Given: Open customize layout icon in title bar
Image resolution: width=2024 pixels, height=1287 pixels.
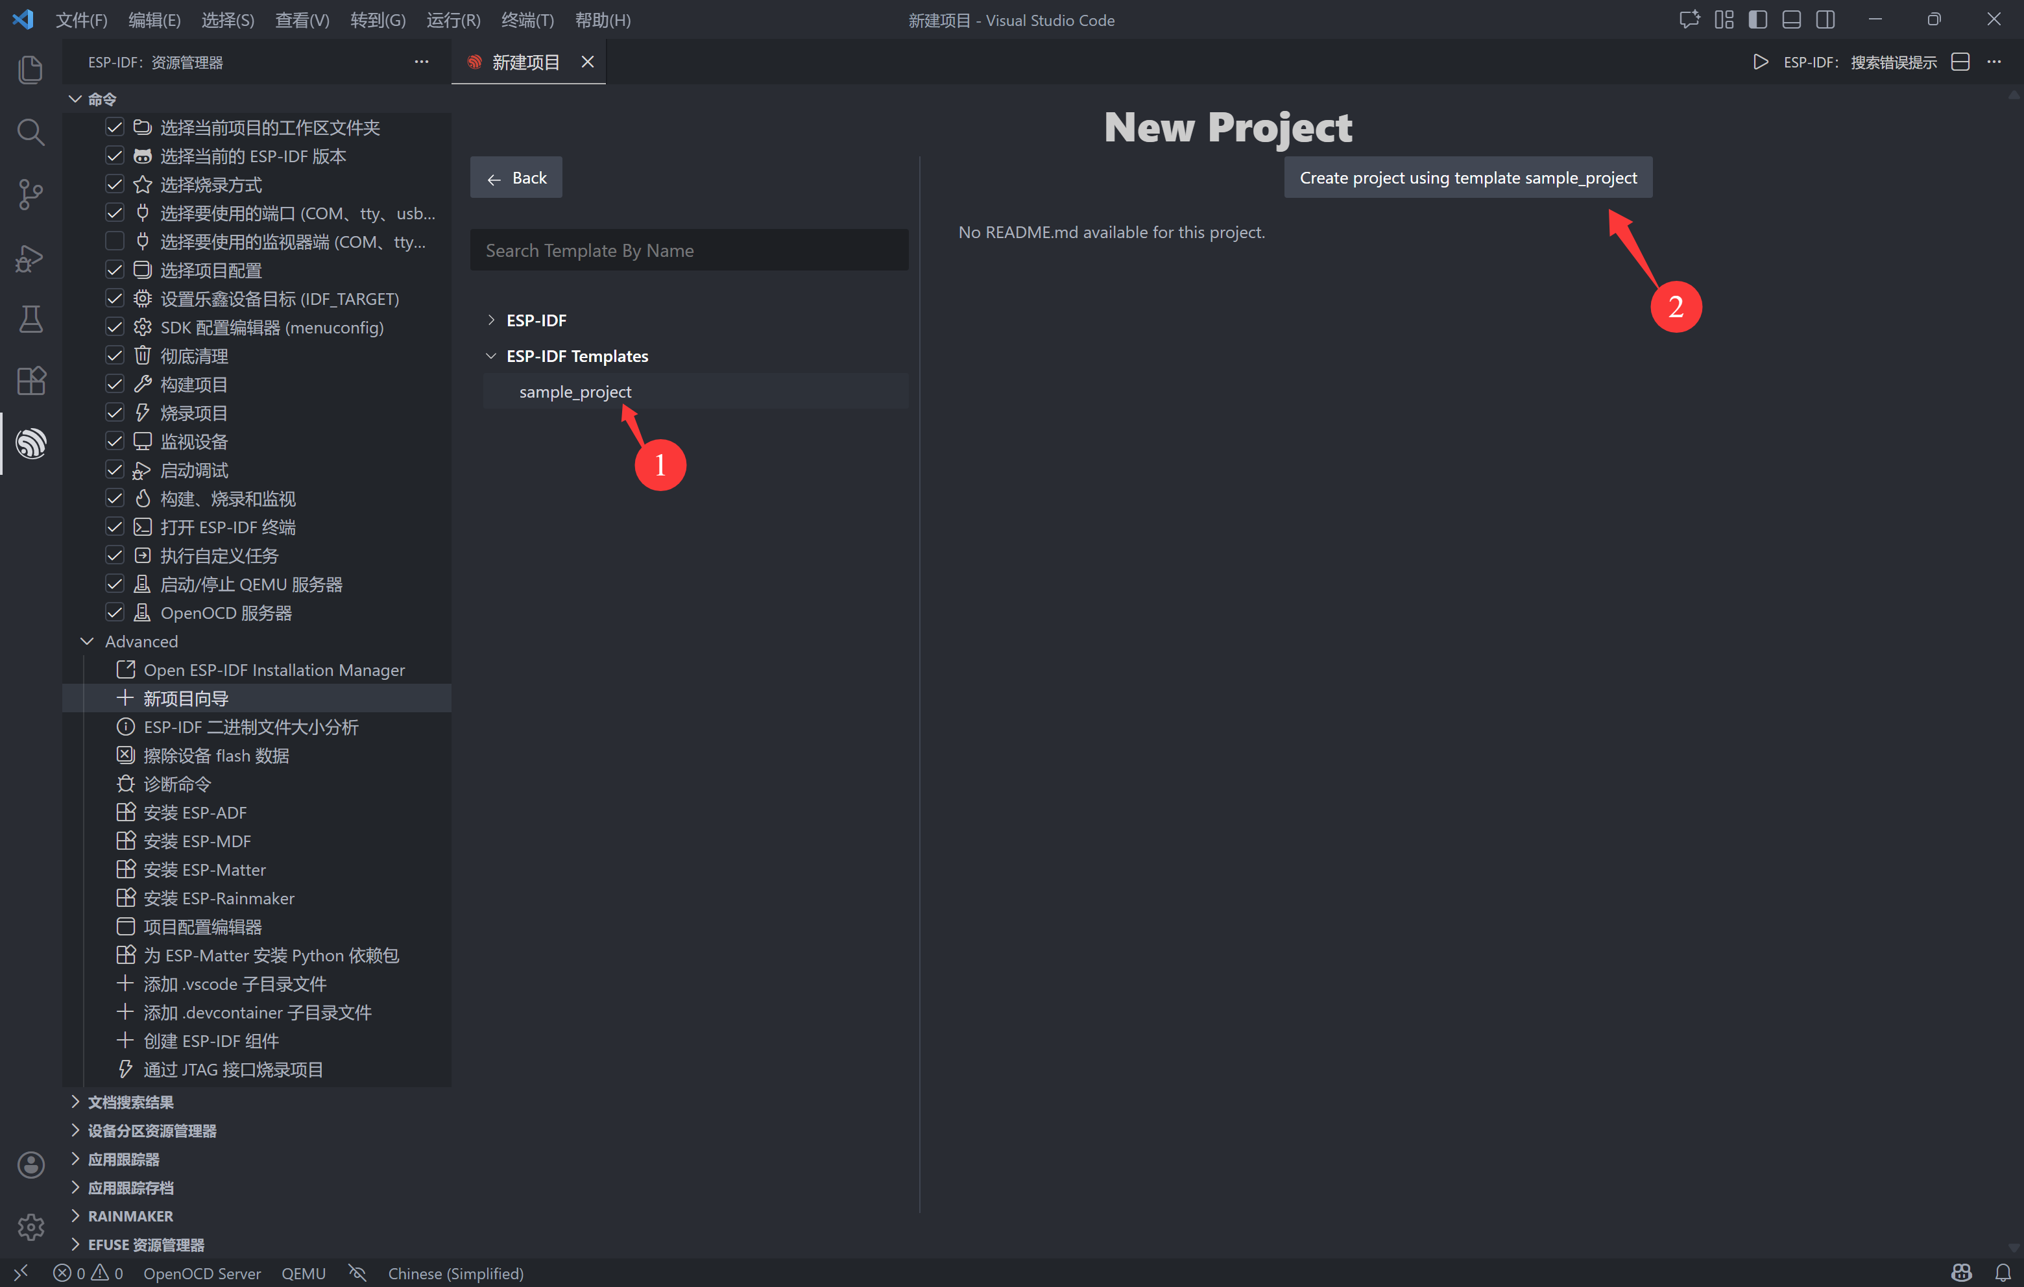Looking at the screenshot, I should pyautogui.click(x=1724, y=19).
